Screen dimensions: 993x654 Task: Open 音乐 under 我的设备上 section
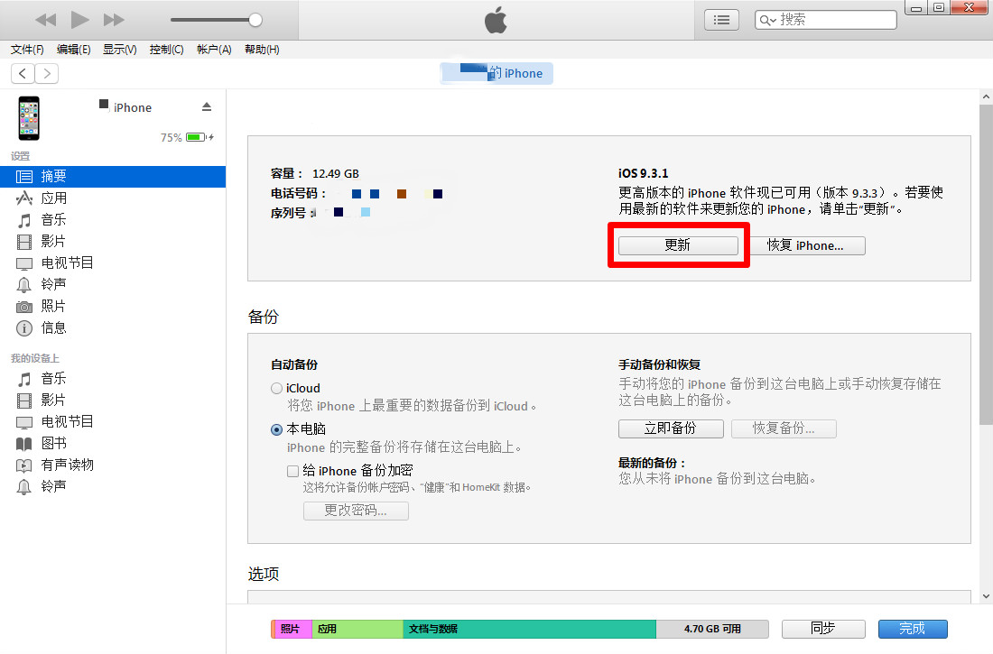pos(113,379)
